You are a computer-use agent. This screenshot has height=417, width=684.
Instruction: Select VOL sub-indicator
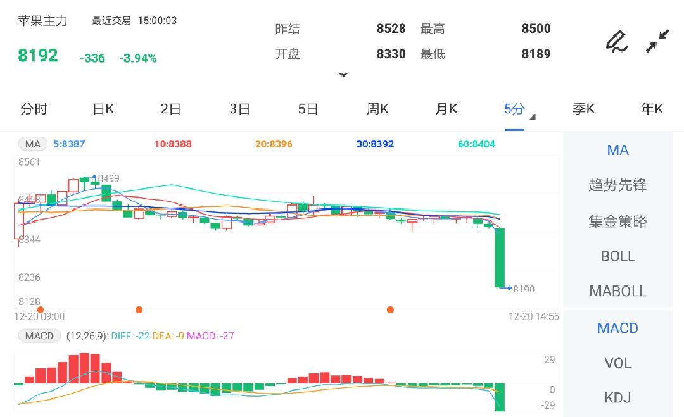pyautogui.click(x=617, y=363)
